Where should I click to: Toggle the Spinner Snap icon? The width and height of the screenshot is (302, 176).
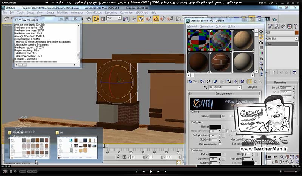point(170,19)
